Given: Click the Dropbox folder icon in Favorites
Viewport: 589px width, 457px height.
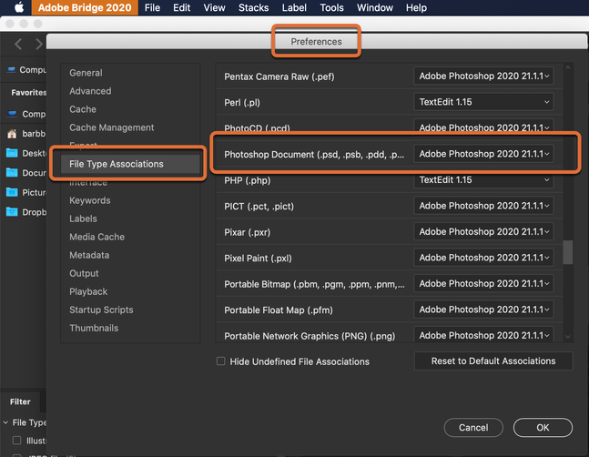Looking at the screenshot, I should click(x=13, y=212).
